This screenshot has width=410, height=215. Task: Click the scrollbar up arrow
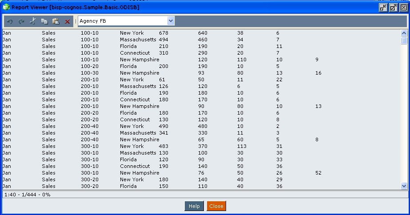click(404, 33)
